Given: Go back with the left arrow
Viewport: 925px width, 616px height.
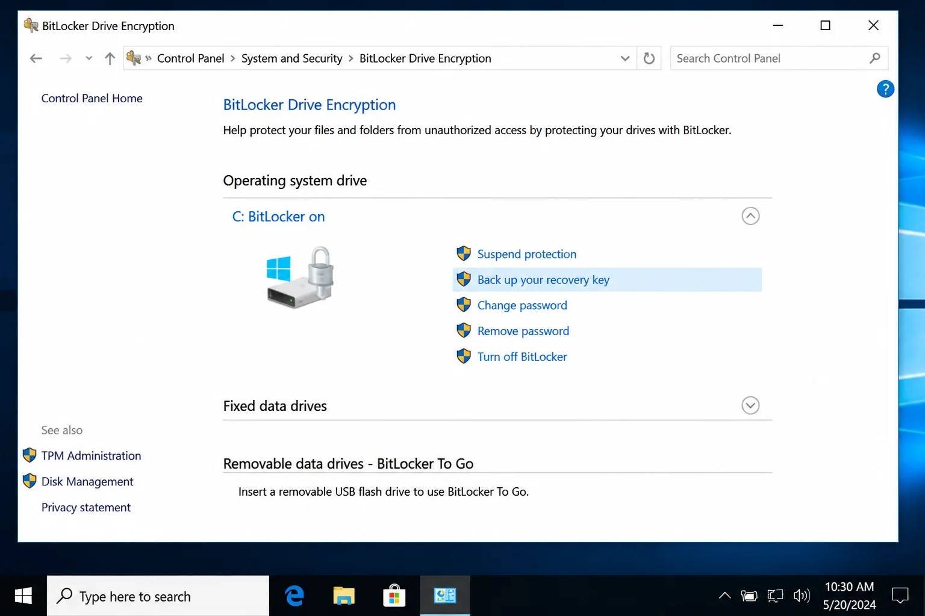Looking at the screenshot, I should [36, 58].
